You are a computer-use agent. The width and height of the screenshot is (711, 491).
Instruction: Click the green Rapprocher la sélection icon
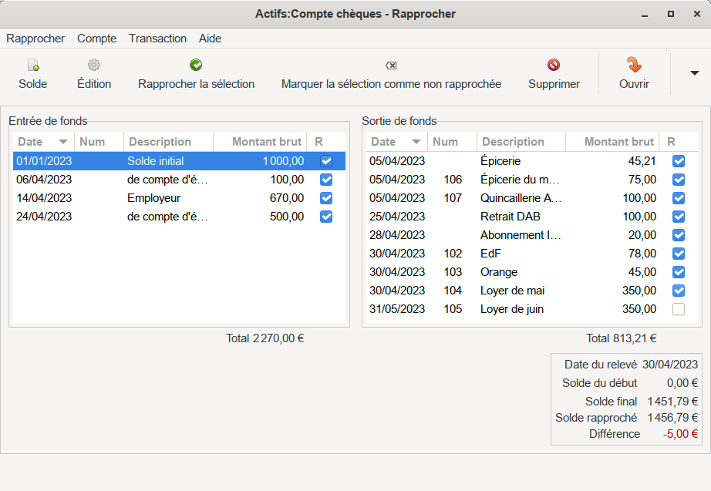[x=196, y=66]
